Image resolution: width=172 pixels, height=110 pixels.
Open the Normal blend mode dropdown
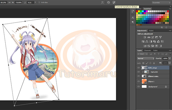click(x=146, y=58)
